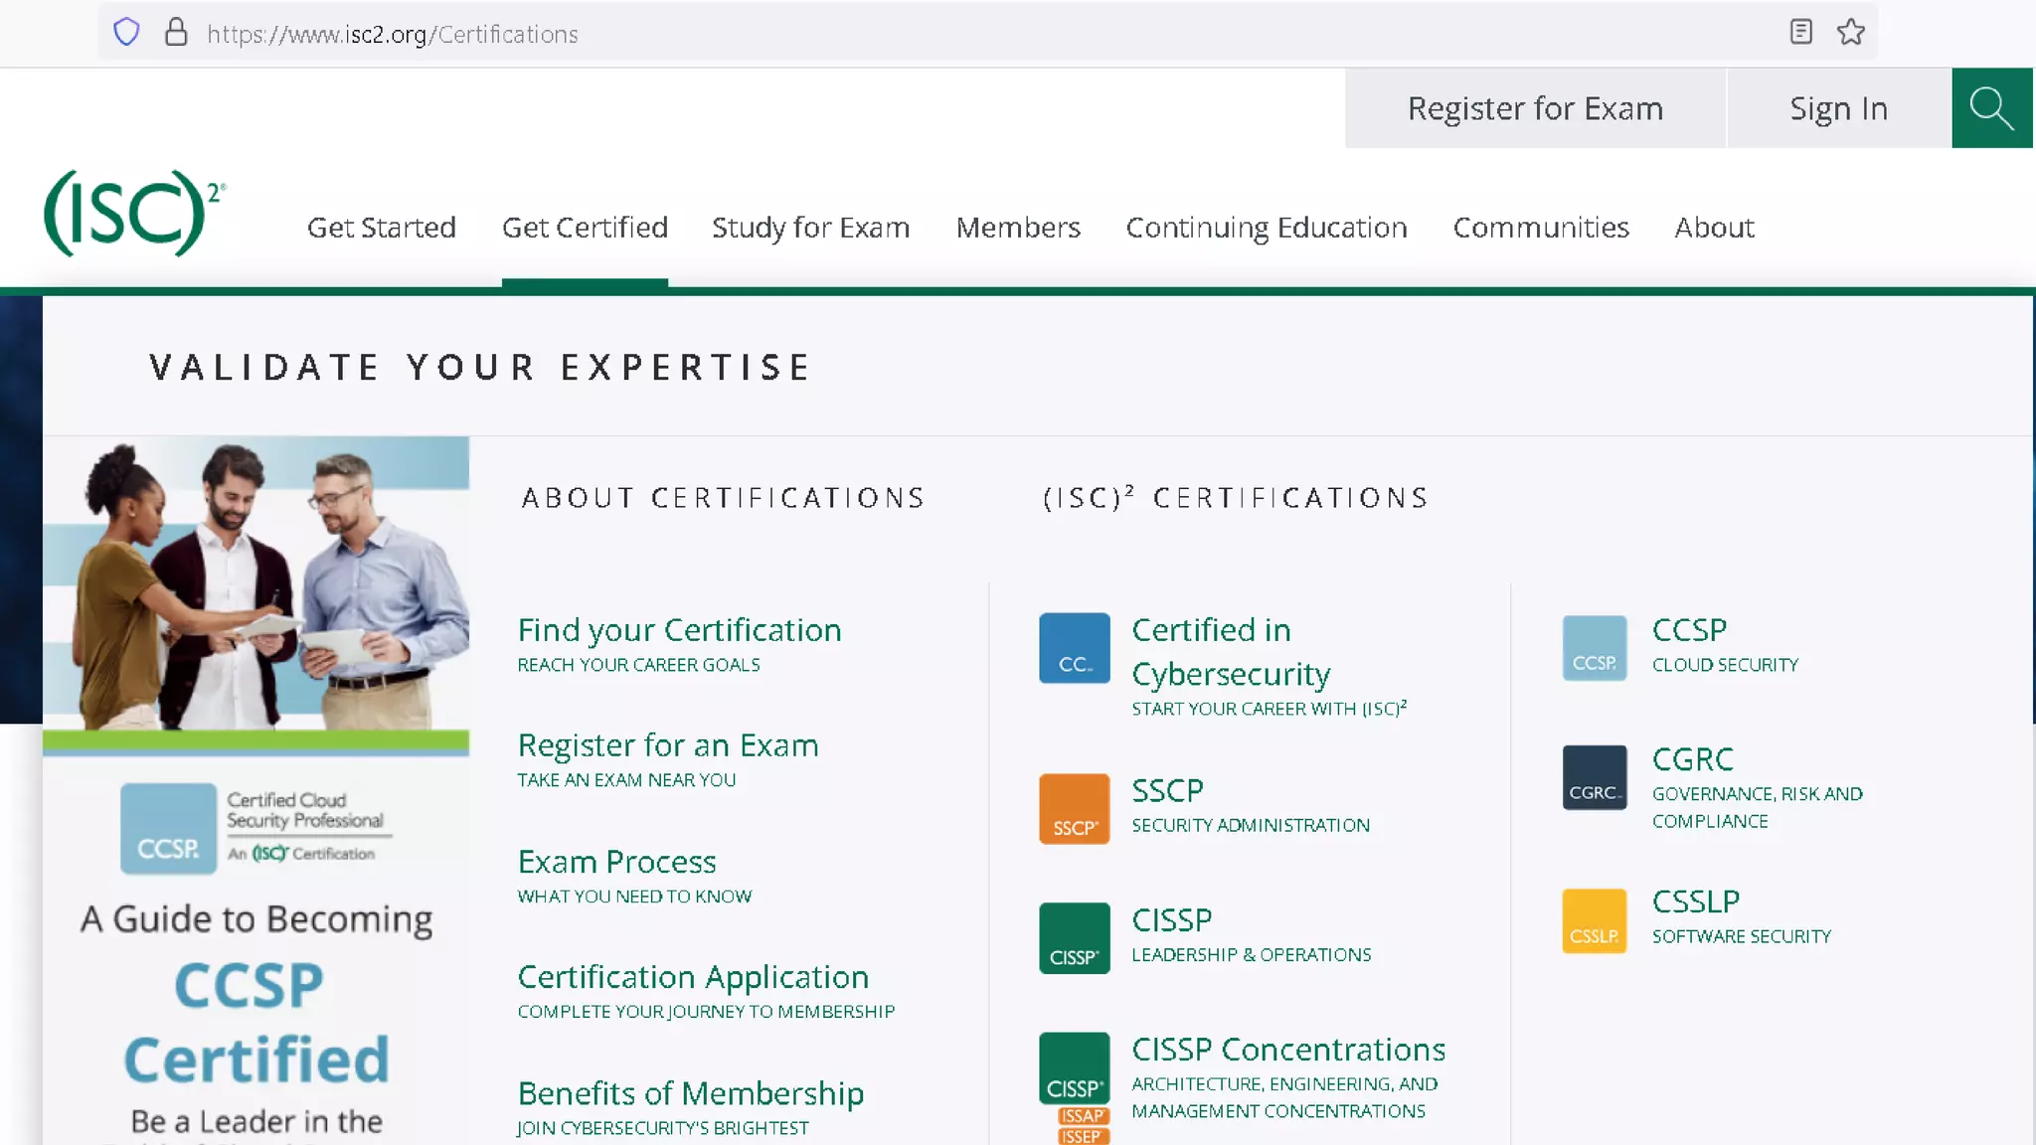Open the Study for Exam menu
This screenshot has height=1145, width=2036.
pyautogui.click(x=810, y=228)
